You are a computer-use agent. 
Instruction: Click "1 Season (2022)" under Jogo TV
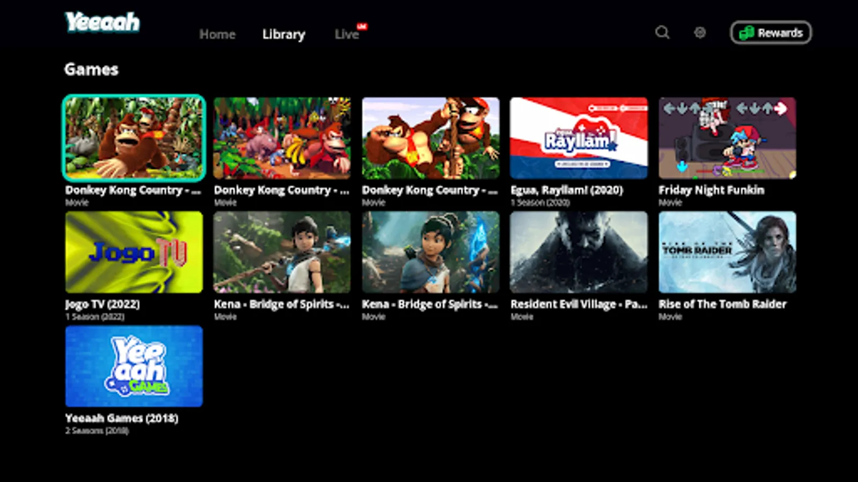click(95, 317)
